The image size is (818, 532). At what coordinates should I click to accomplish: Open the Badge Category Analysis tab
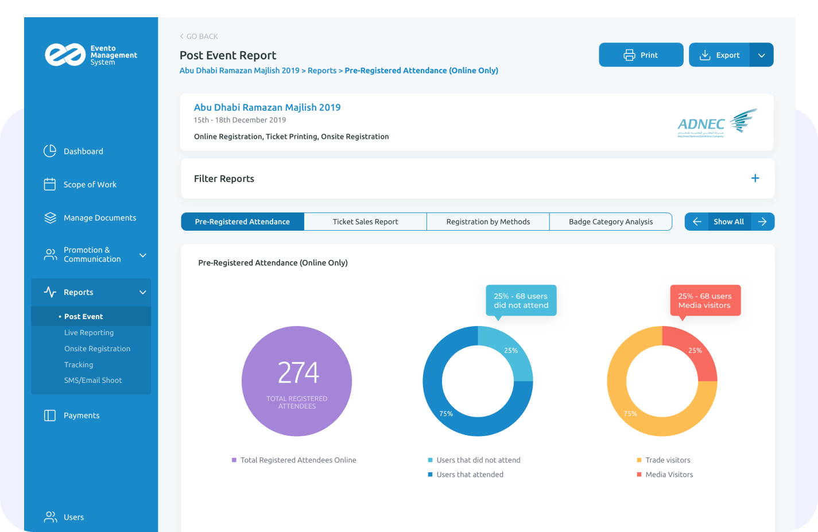[x=610, y=222]
